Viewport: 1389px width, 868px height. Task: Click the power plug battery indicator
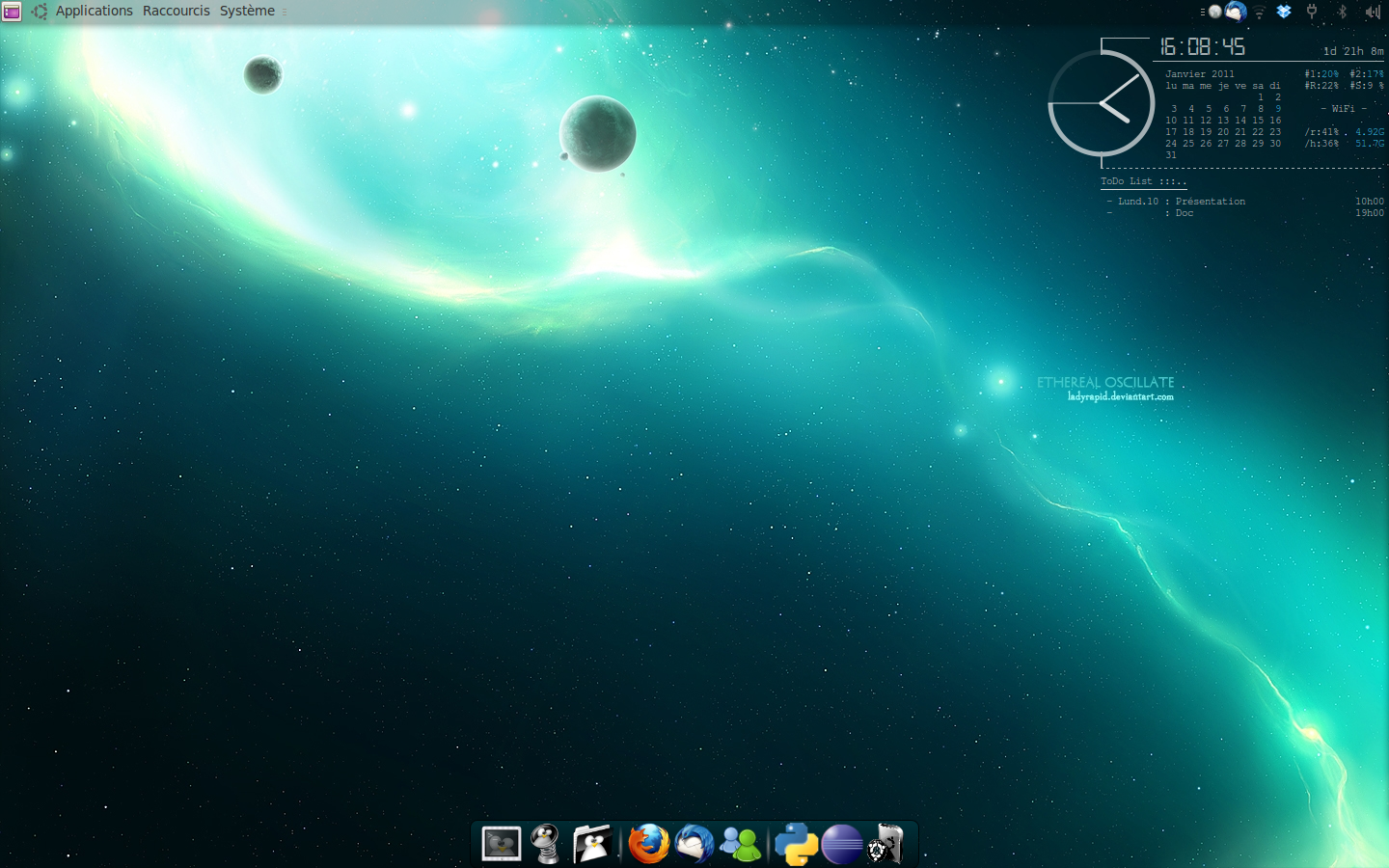(x=1312, y=12)
